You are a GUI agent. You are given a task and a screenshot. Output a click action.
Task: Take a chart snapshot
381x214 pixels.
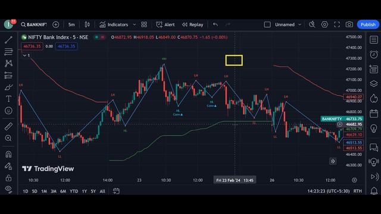point(349,24)
